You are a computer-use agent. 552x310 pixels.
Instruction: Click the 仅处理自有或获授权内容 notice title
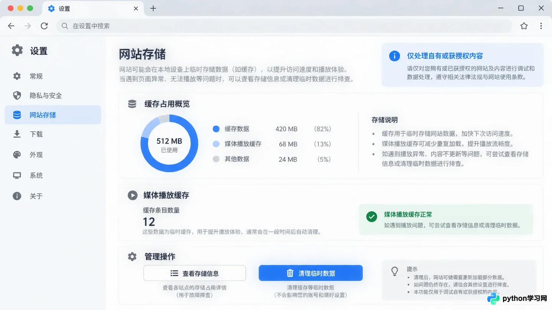445,56
